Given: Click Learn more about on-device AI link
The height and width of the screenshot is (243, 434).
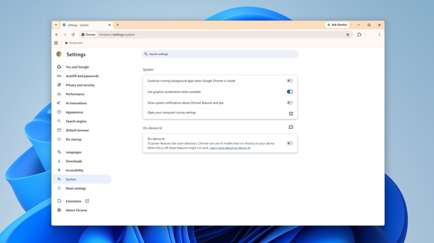Looking at the screenshot, I should (x=230, y=148).
